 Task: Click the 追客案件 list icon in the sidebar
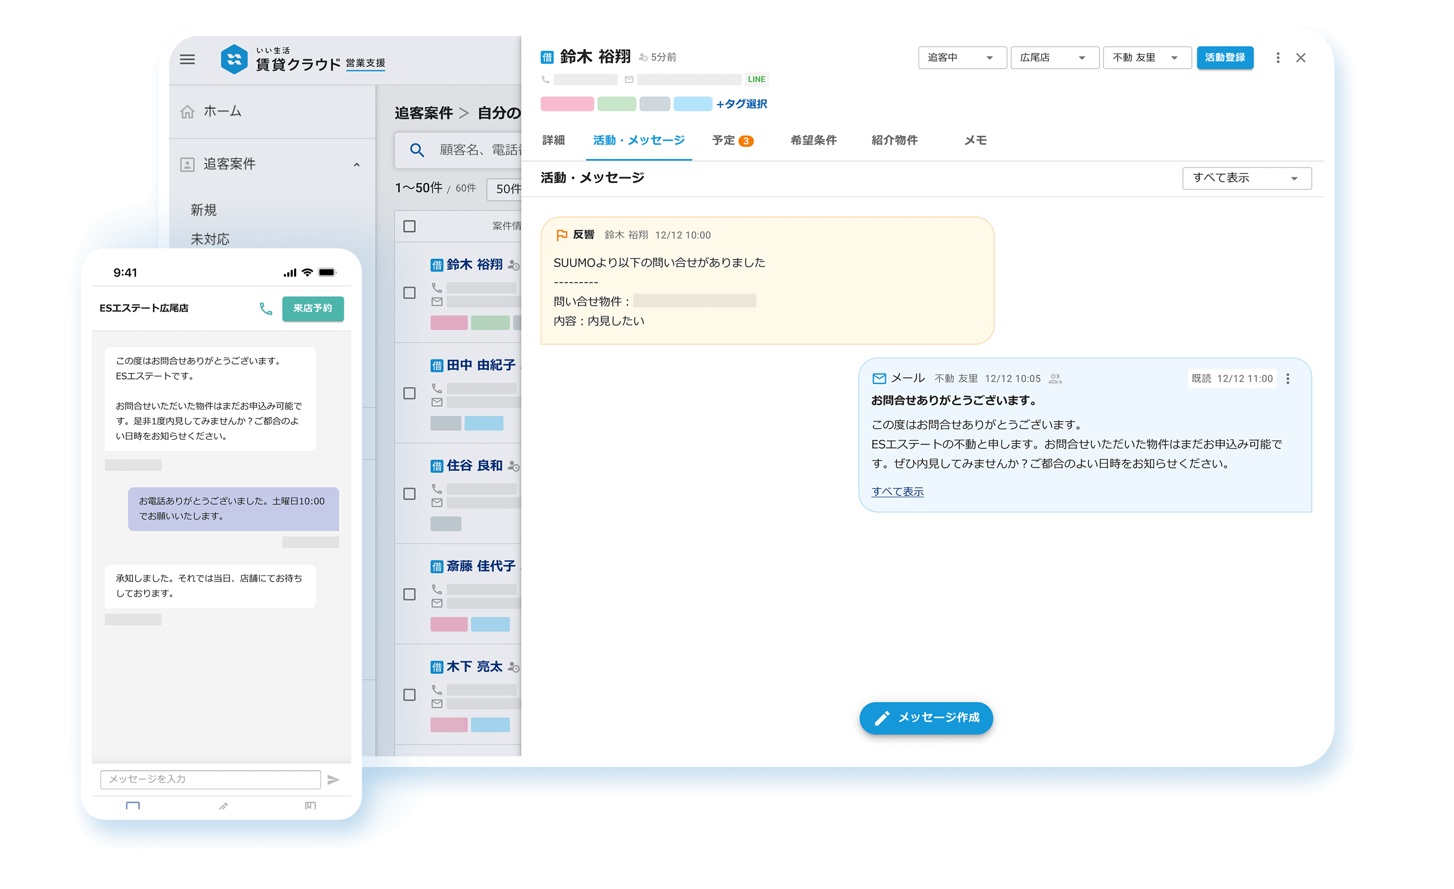click(x=187, y=164)
